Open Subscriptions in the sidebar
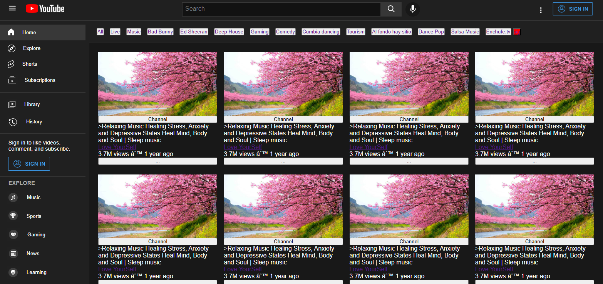Image resolution: width=603 pixels, height=284 pixels. (40, 80)
